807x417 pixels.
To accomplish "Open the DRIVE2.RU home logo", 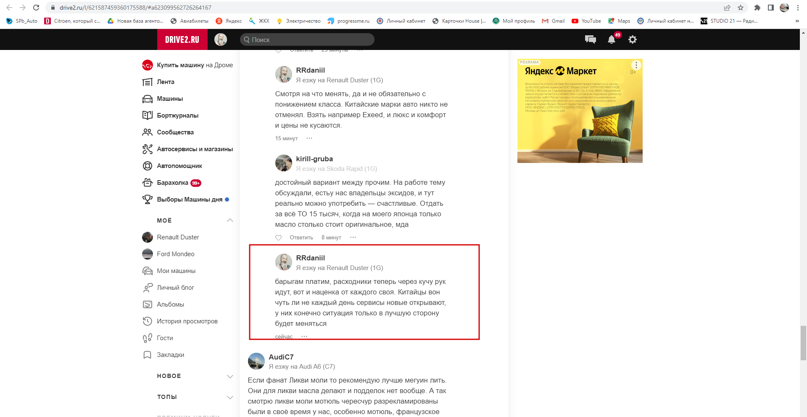I will [182, 39].
